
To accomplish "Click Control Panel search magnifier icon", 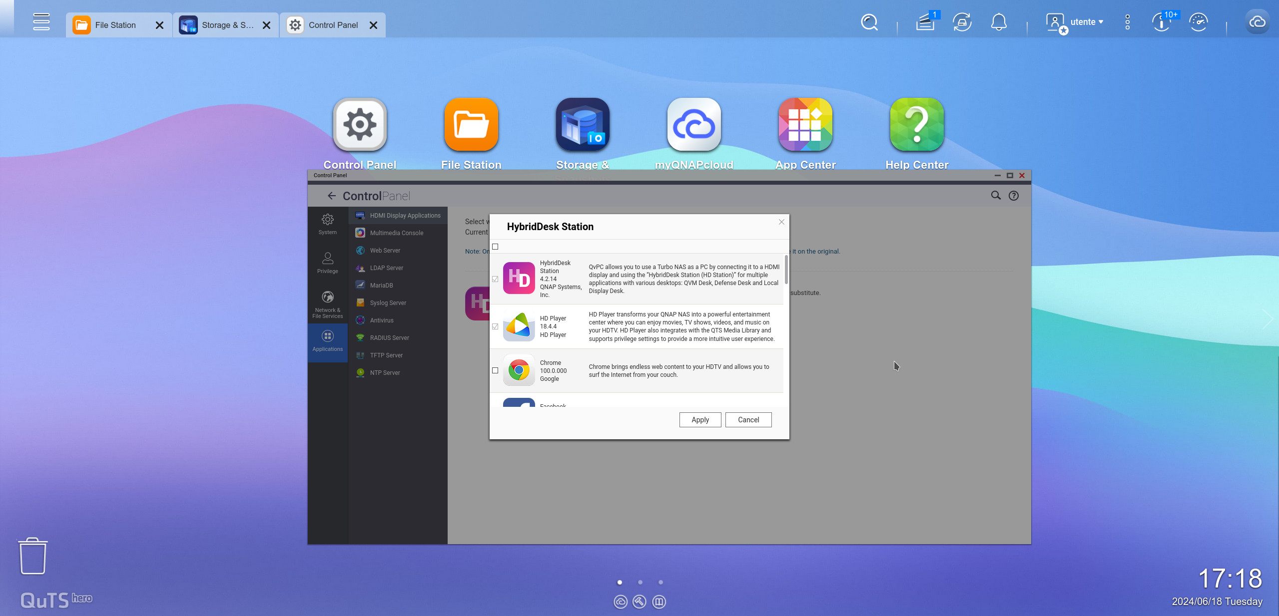I will [996, 196].
